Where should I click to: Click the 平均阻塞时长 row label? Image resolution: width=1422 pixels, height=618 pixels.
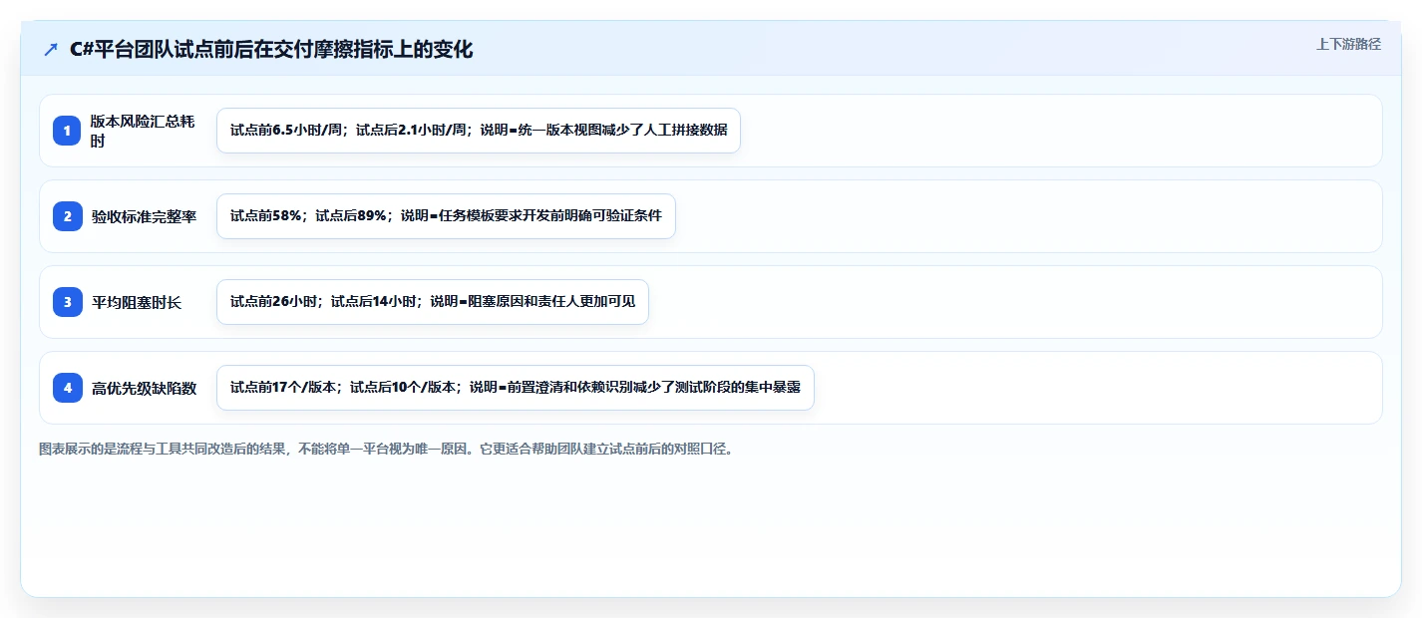pyautogui.click(x=137, y=302)
